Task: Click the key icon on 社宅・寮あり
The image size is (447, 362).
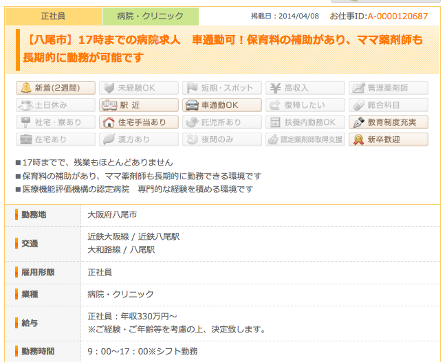Action: (x=26, y=122)
